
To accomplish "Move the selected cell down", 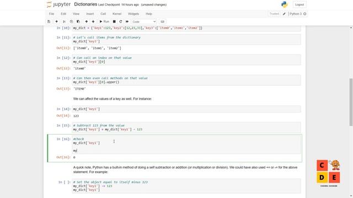I will coord(93,21).
